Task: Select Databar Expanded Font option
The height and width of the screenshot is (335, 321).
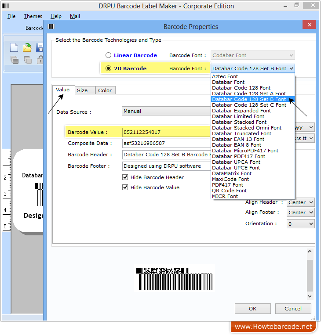Action: 252,111
